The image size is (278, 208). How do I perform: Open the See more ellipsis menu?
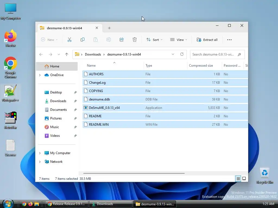[229, 40]
